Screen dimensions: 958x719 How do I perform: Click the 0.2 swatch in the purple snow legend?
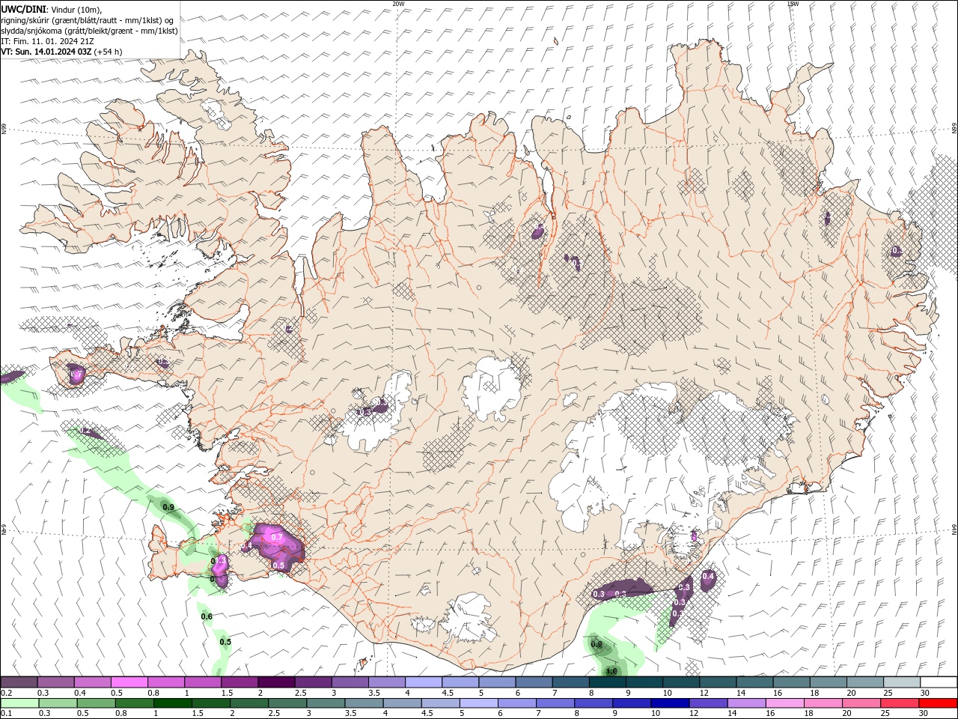pyautogui.click(x=19, y=682)
